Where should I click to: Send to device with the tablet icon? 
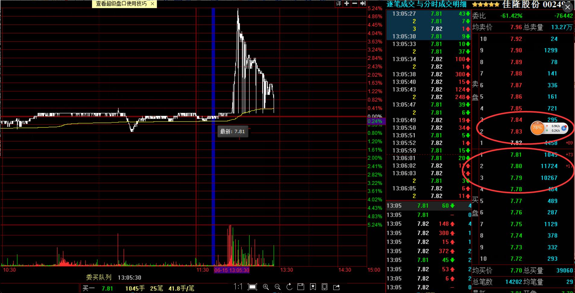coord(325,287)
